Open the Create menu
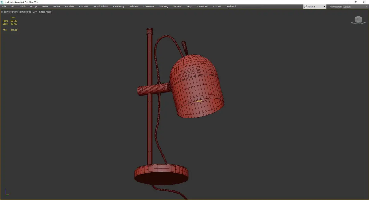 (x=56, y=6)
